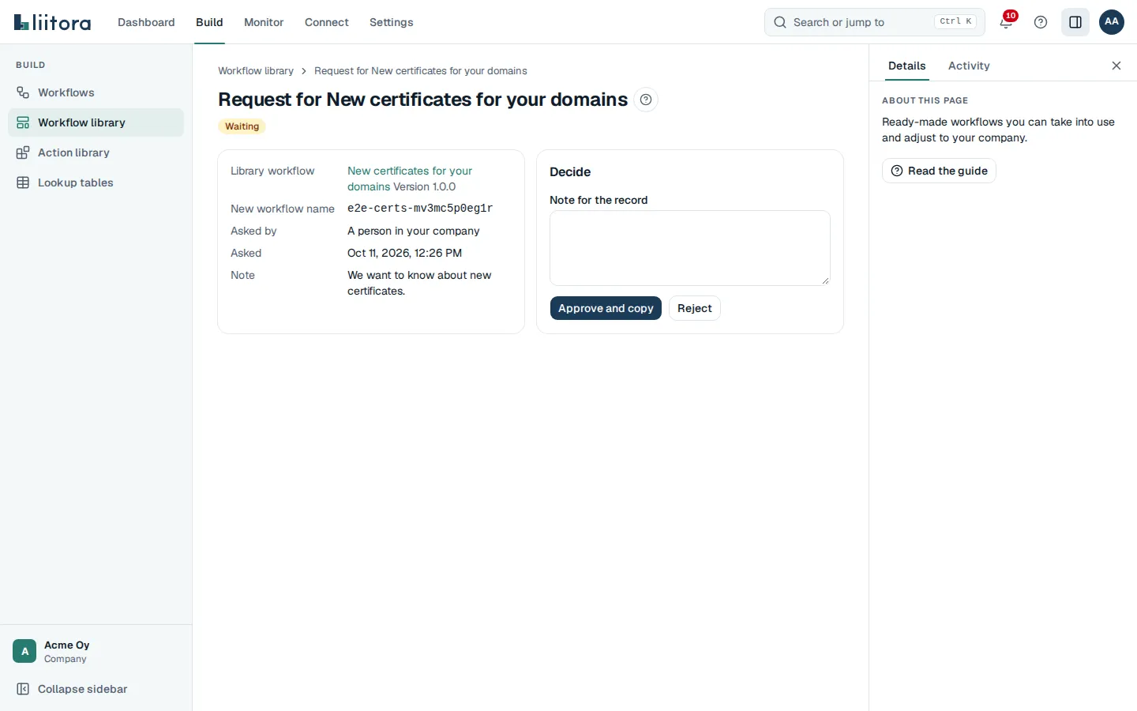Click the question icon beside the page title
The image size is (1137, 711).
click(646, 100)
